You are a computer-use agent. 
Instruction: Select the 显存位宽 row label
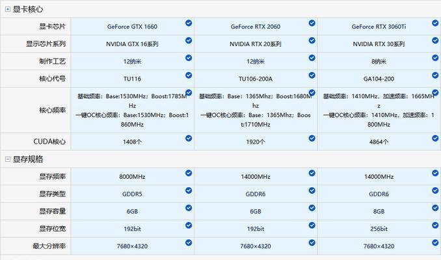pos(52,229)
